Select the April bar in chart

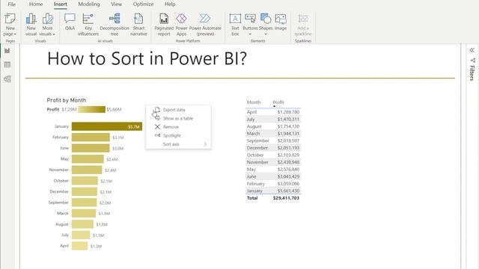pos(80,246)
